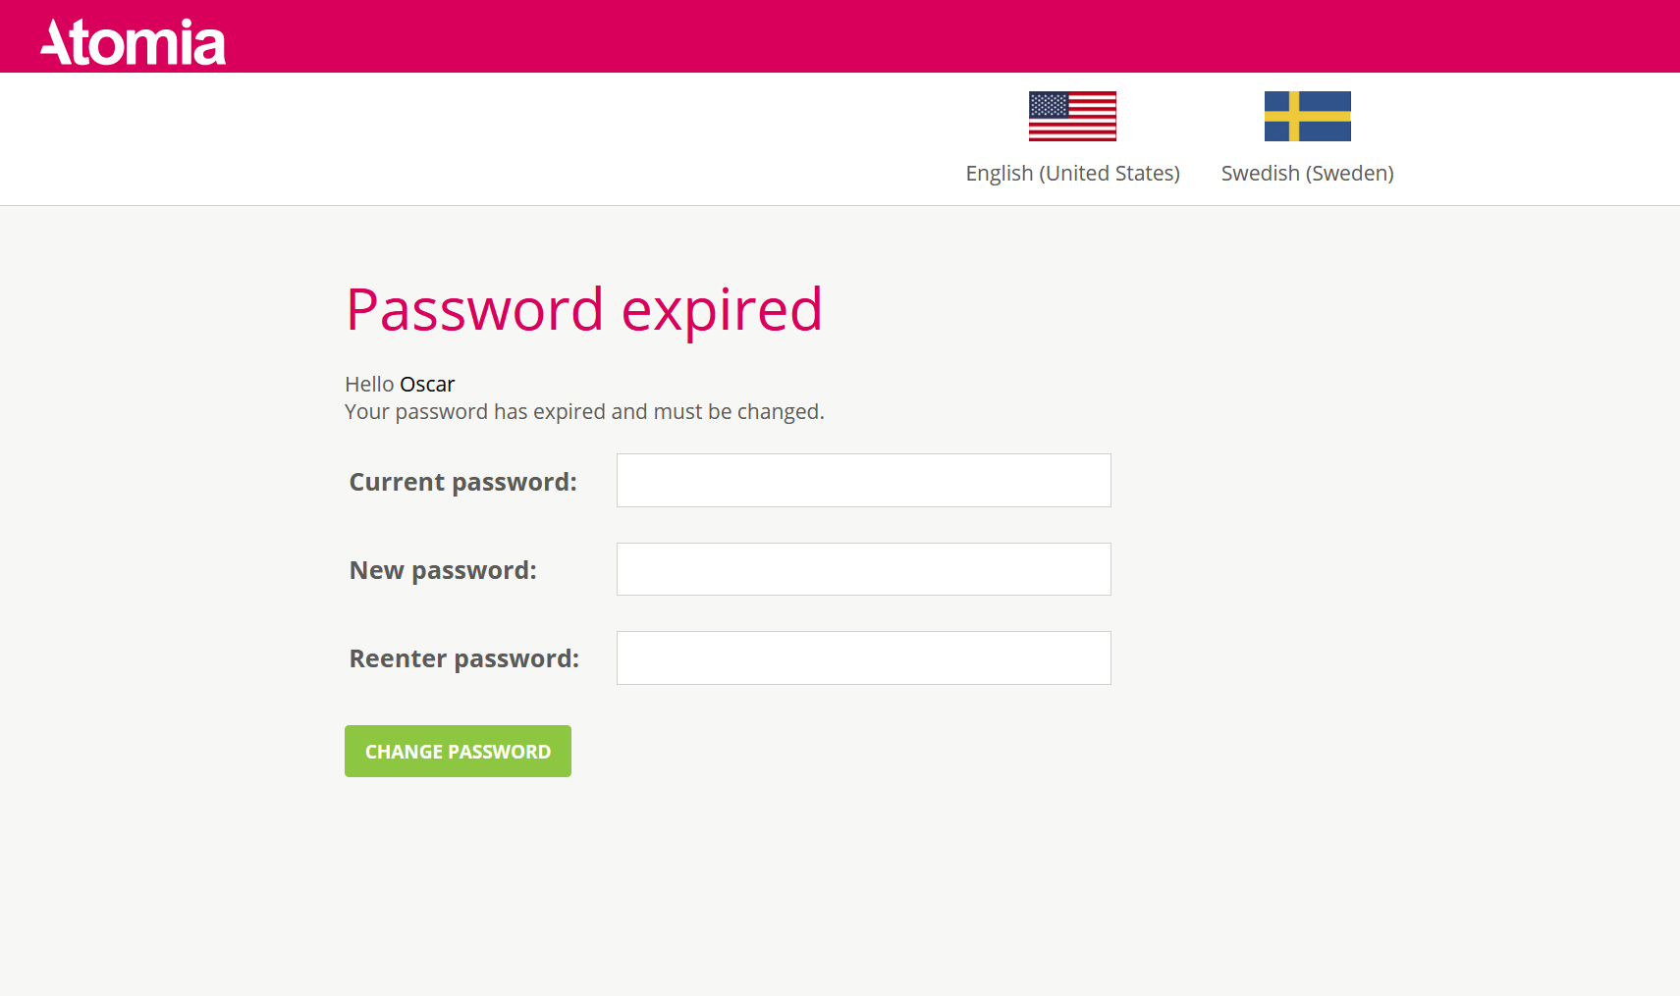Select the Swedish (Sweden) language option
The height and width of the screenshot is (996, 1680).
1307,173
